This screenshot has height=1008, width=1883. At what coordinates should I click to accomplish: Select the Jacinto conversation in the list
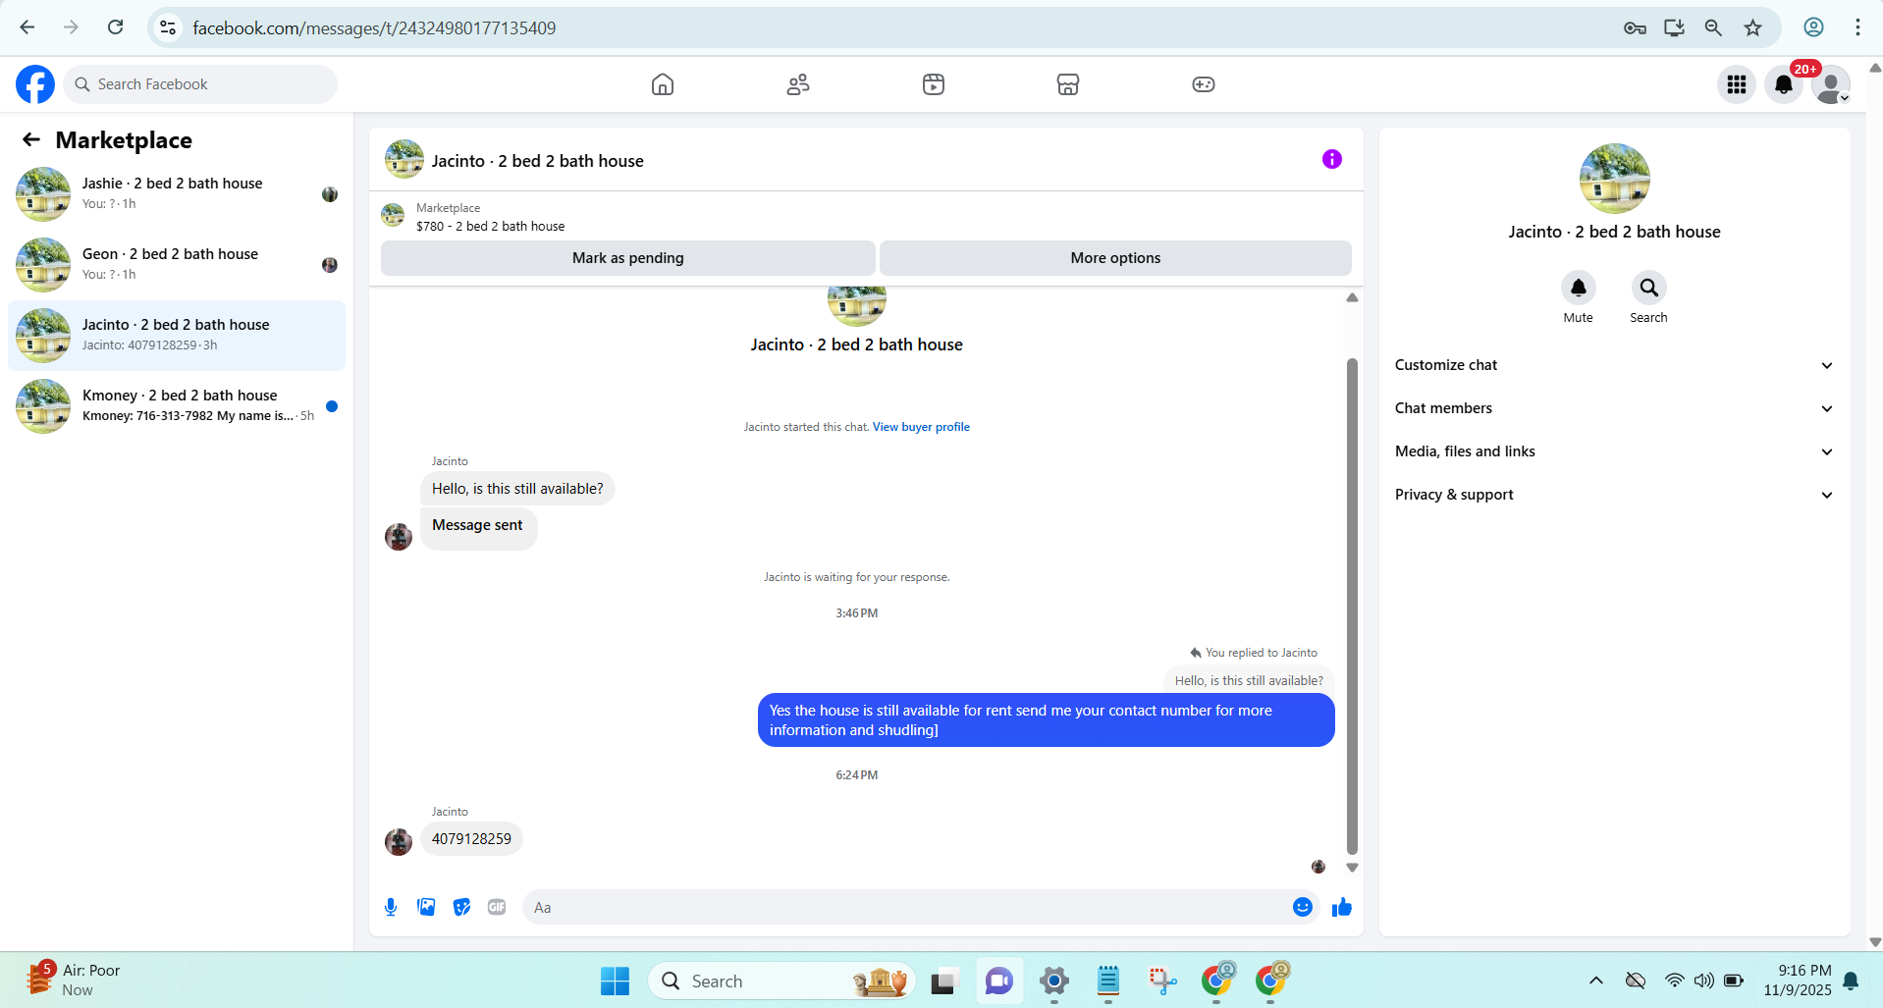[177, 336]
